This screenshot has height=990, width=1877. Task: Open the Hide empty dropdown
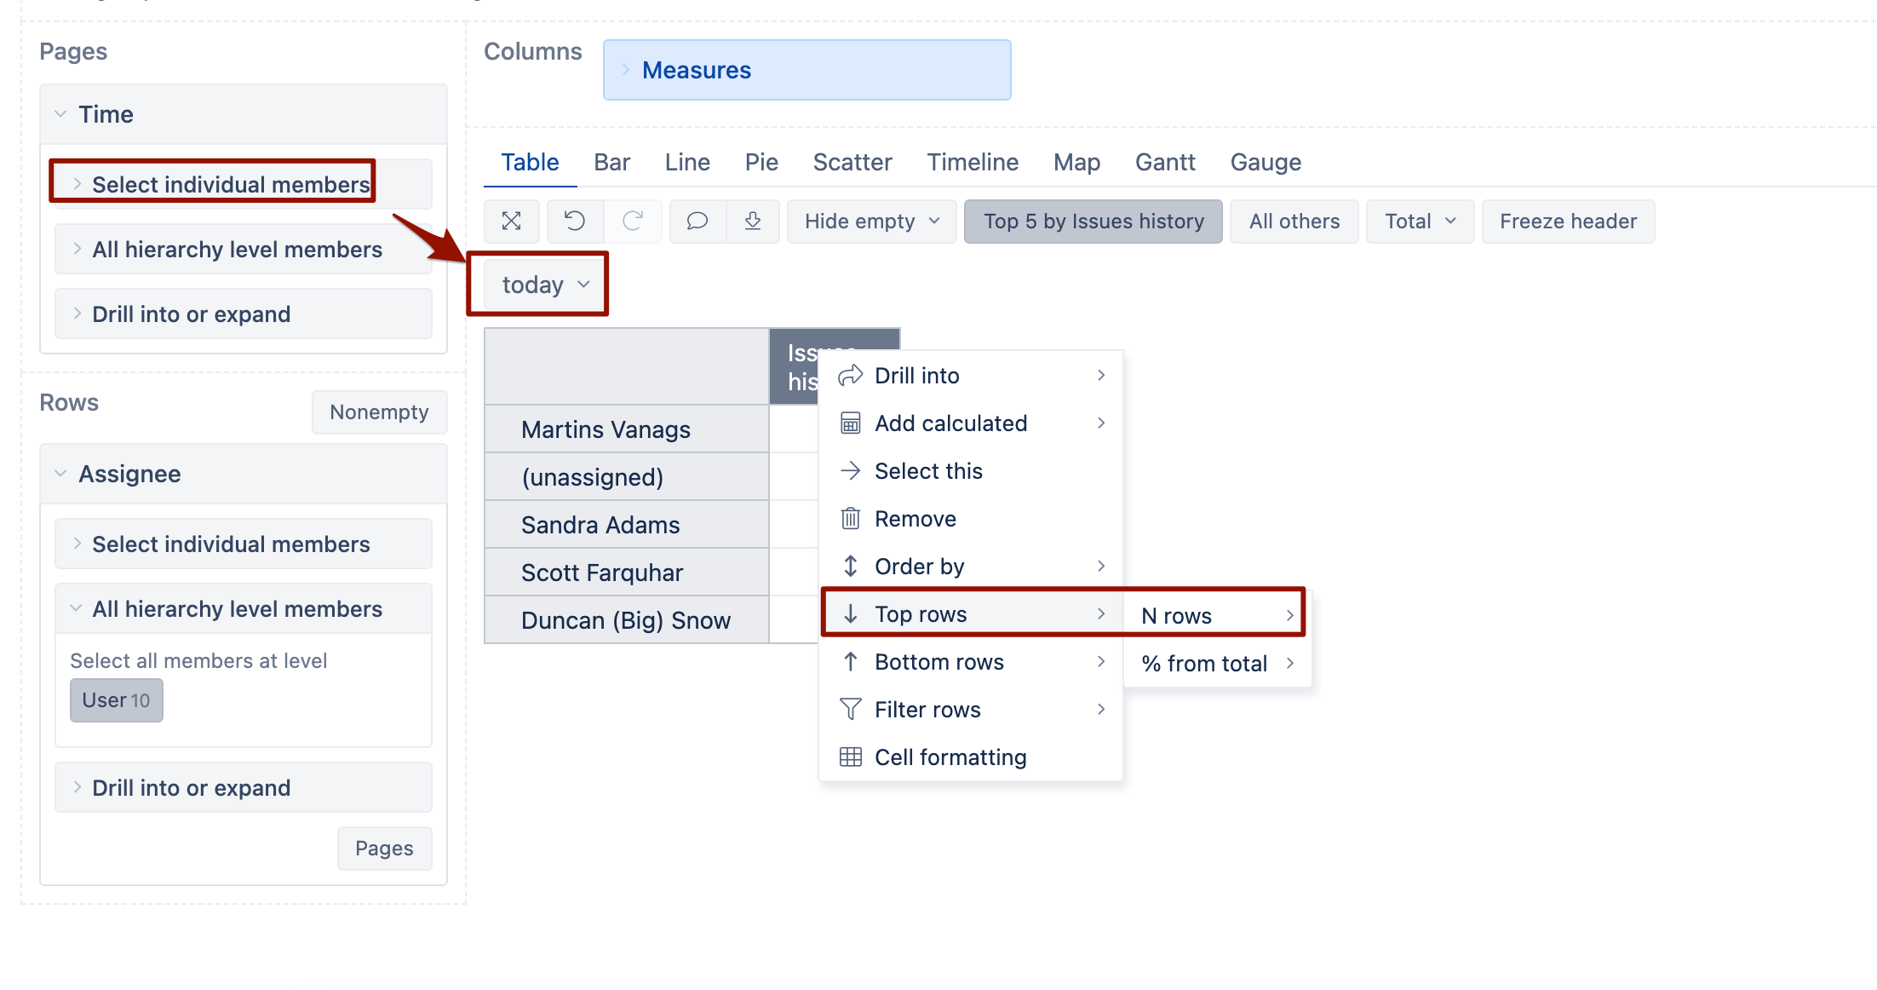tap(871, 222)
